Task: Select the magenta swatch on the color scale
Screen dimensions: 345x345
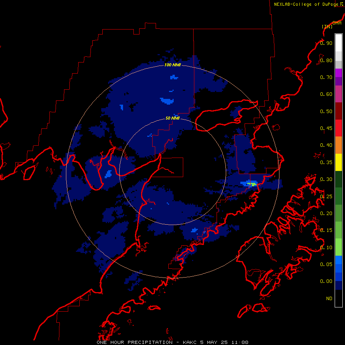Action: click(x=338, y=73)
